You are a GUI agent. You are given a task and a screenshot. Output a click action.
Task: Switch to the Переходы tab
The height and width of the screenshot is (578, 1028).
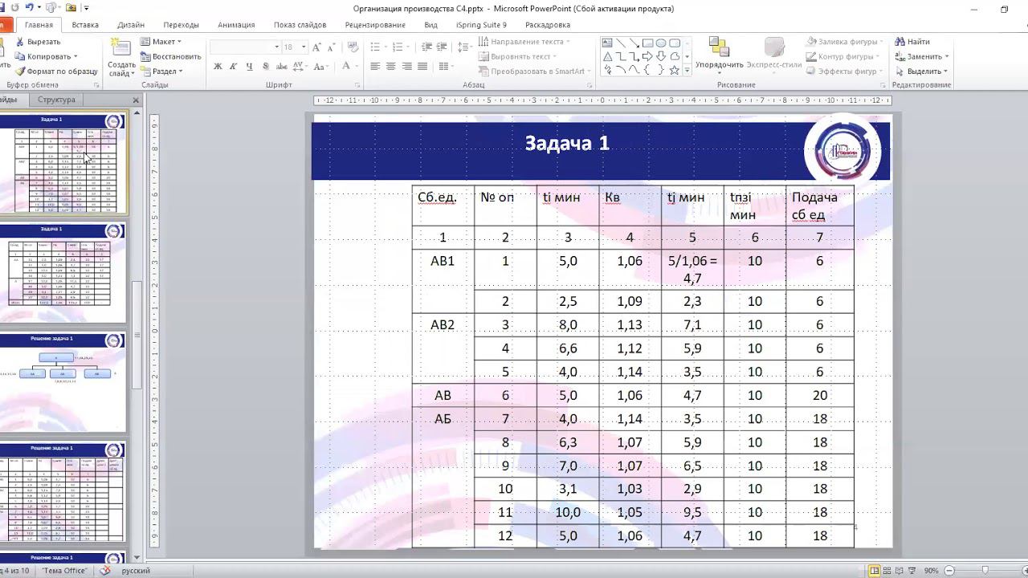(181, 25)
